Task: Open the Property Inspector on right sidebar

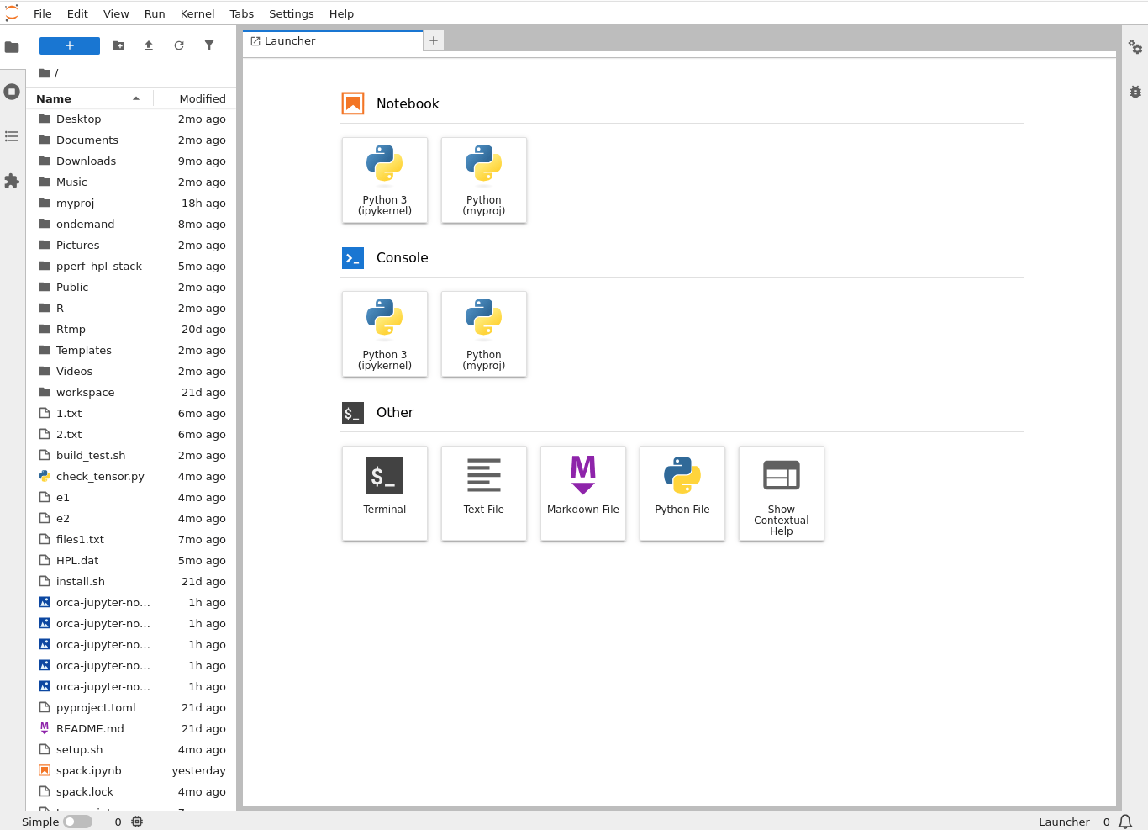Action: pos(1135,48)
